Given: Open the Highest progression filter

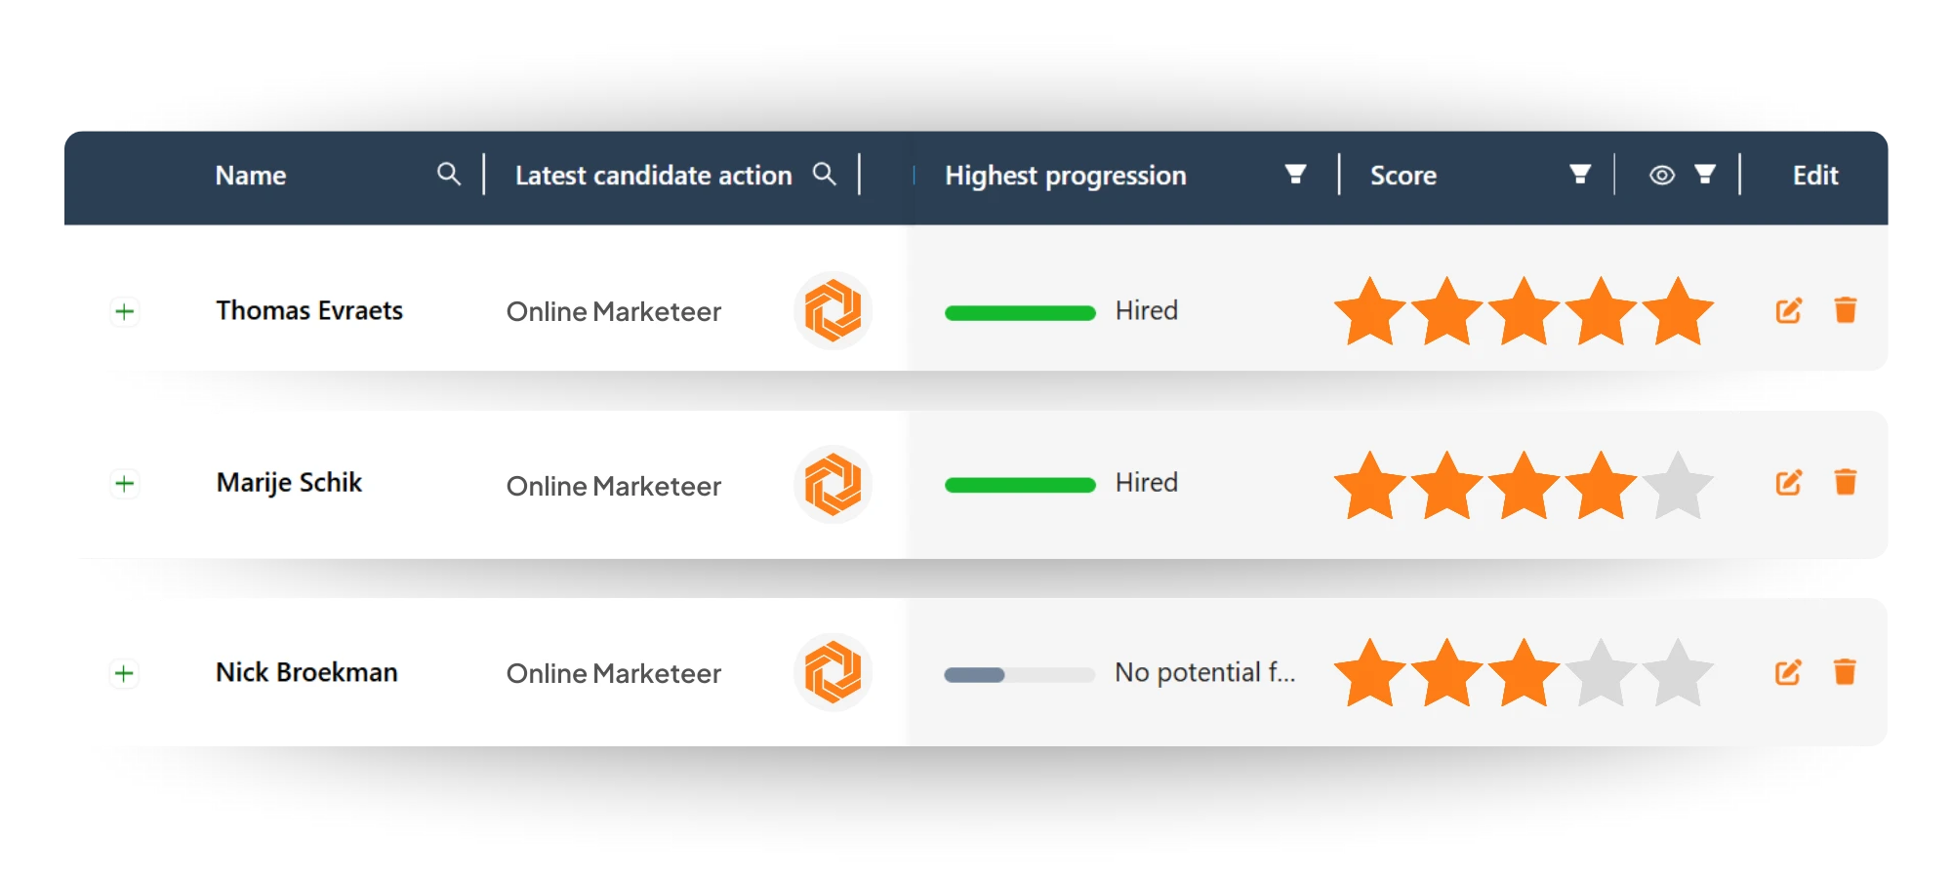Looking at the screenshot, I should [1295, 175].
